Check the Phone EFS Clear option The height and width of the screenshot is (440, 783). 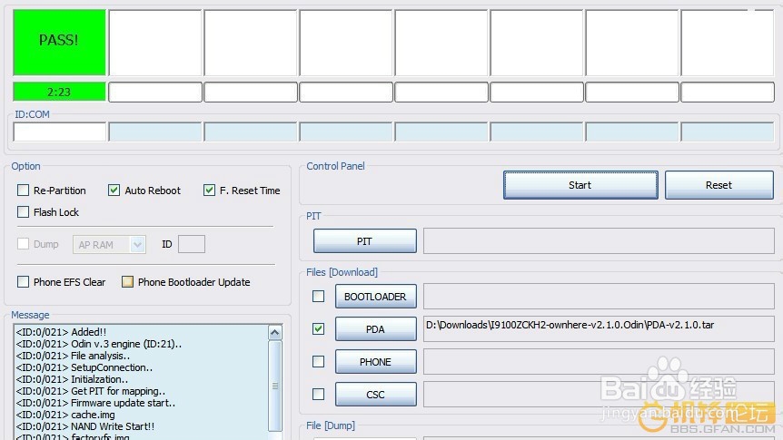click(23, 282)
